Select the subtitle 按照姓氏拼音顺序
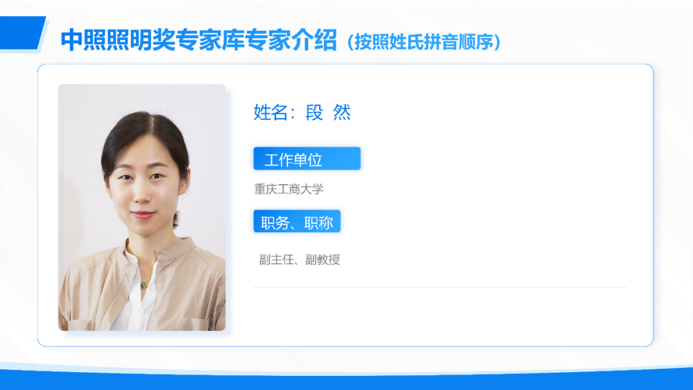The image size is (693, 390). point(424,42)
